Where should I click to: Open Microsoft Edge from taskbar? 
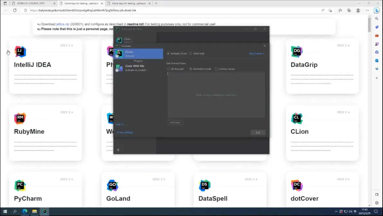pyautogui.click(x=25, y=211)
